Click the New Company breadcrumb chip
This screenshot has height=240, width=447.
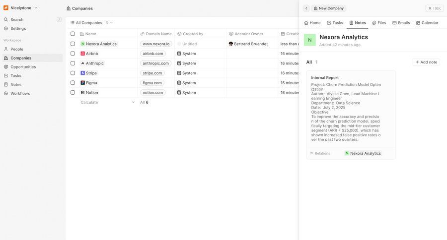click(x=328, y=8)
